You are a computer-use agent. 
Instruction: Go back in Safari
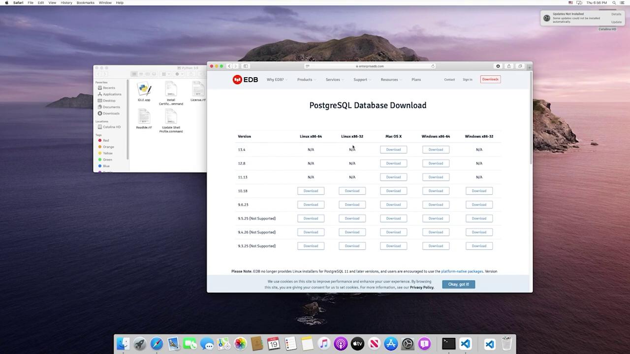[x=229, y=66]
